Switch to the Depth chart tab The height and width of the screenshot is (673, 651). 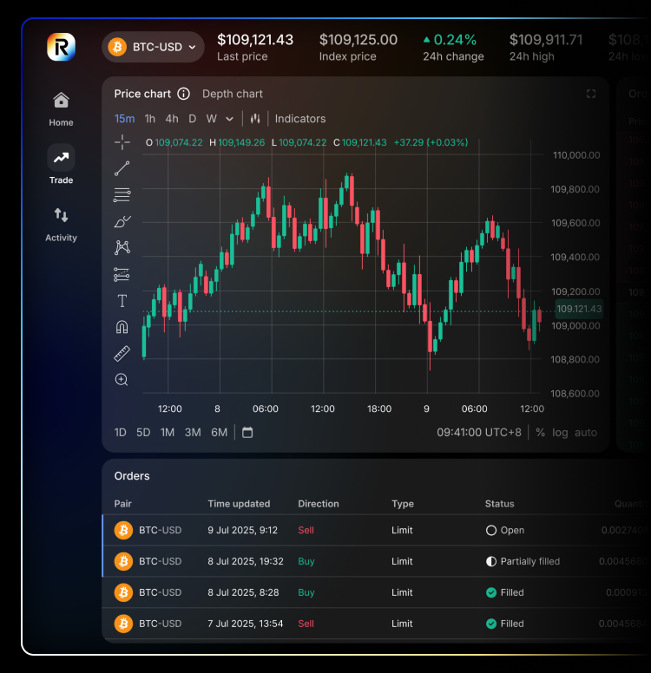(232, 94)
